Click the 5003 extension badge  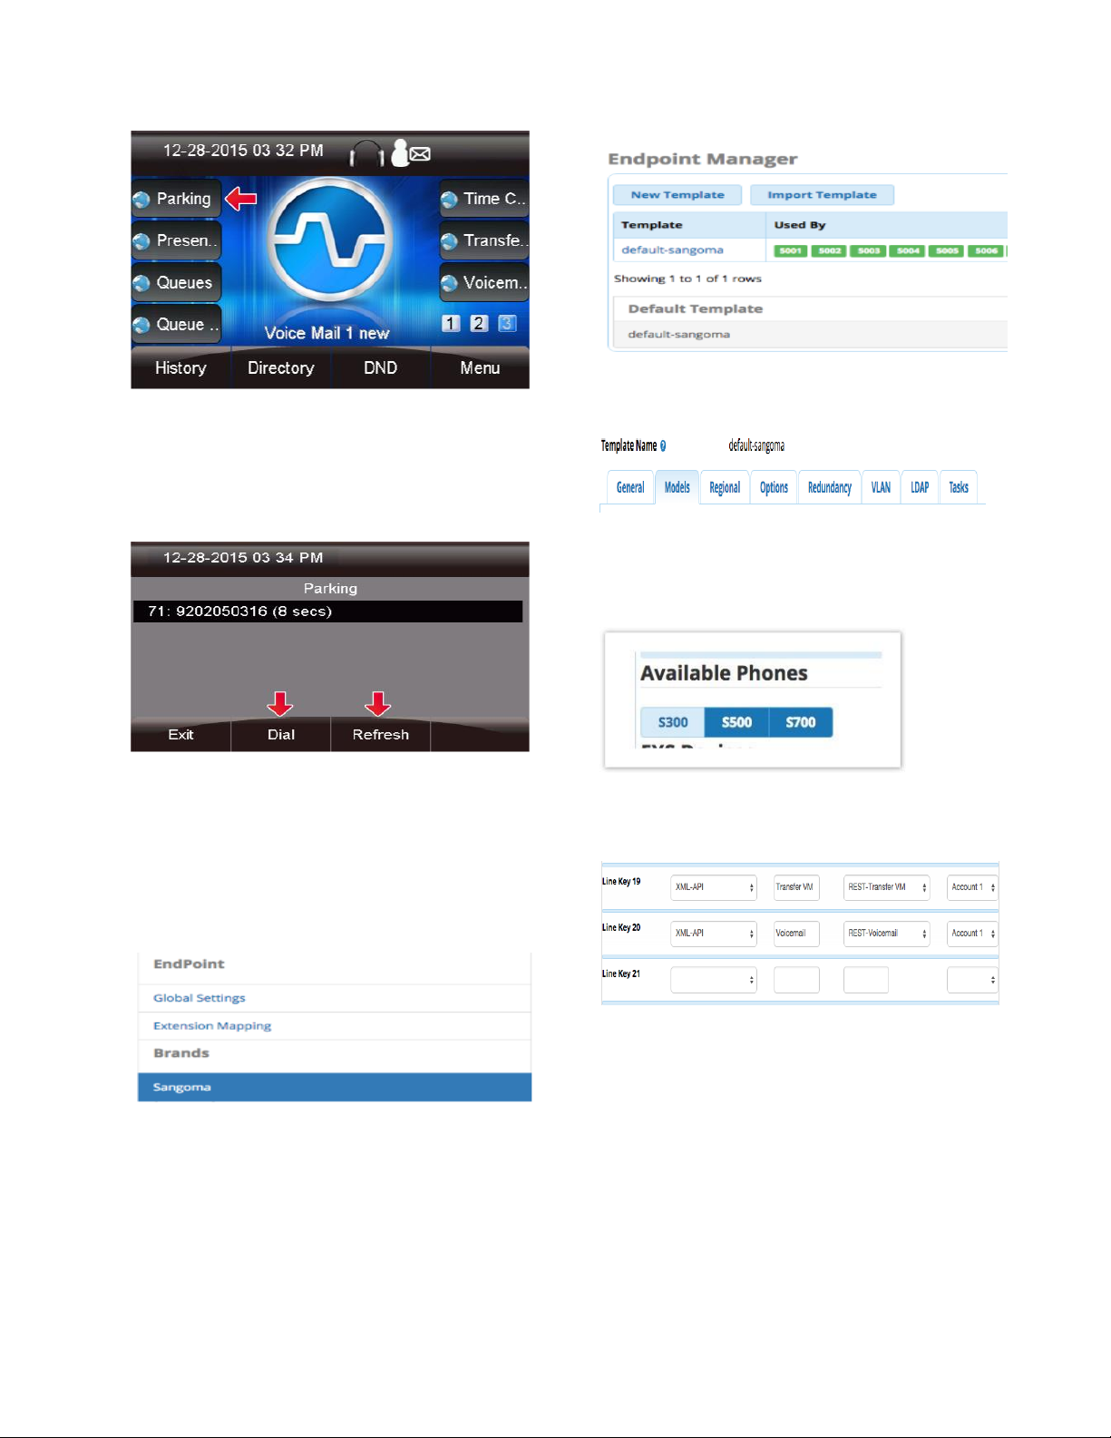[x=869, y=251]
